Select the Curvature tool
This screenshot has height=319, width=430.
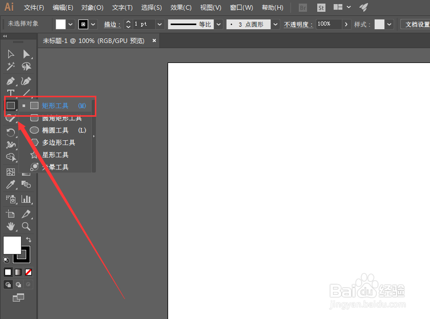tap(26, 81)
